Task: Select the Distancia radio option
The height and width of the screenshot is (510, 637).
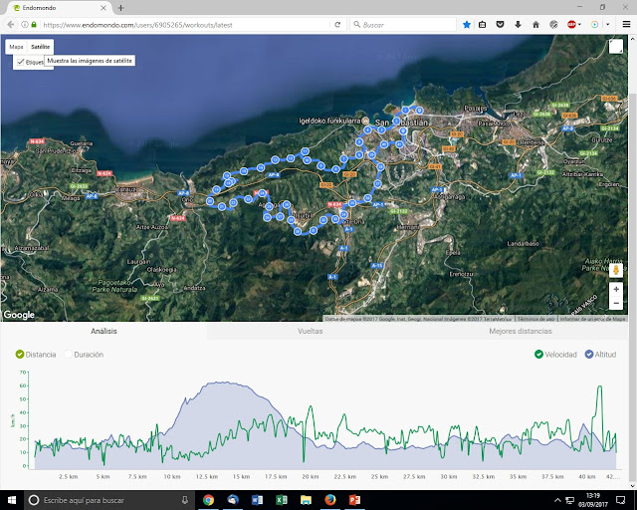Action: tap(20, 355)
